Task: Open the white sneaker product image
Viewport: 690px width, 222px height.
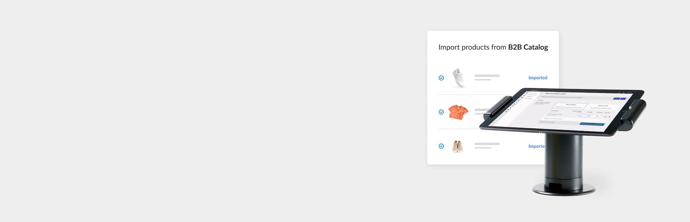Action: click(x=459, y=78)
